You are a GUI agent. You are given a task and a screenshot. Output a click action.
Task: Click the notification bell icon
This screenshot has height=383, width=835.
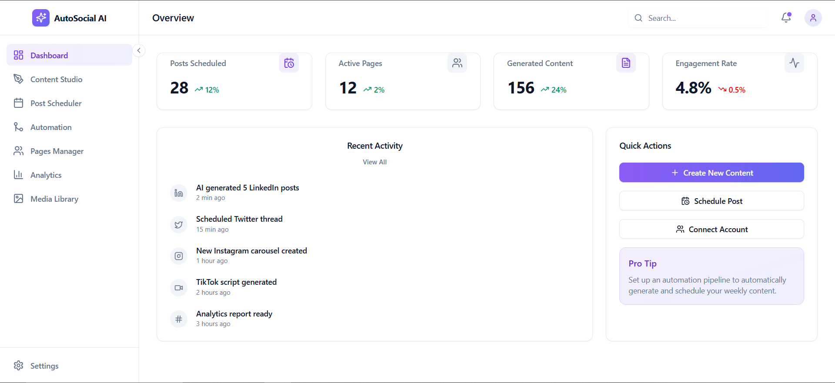point(786,18)
